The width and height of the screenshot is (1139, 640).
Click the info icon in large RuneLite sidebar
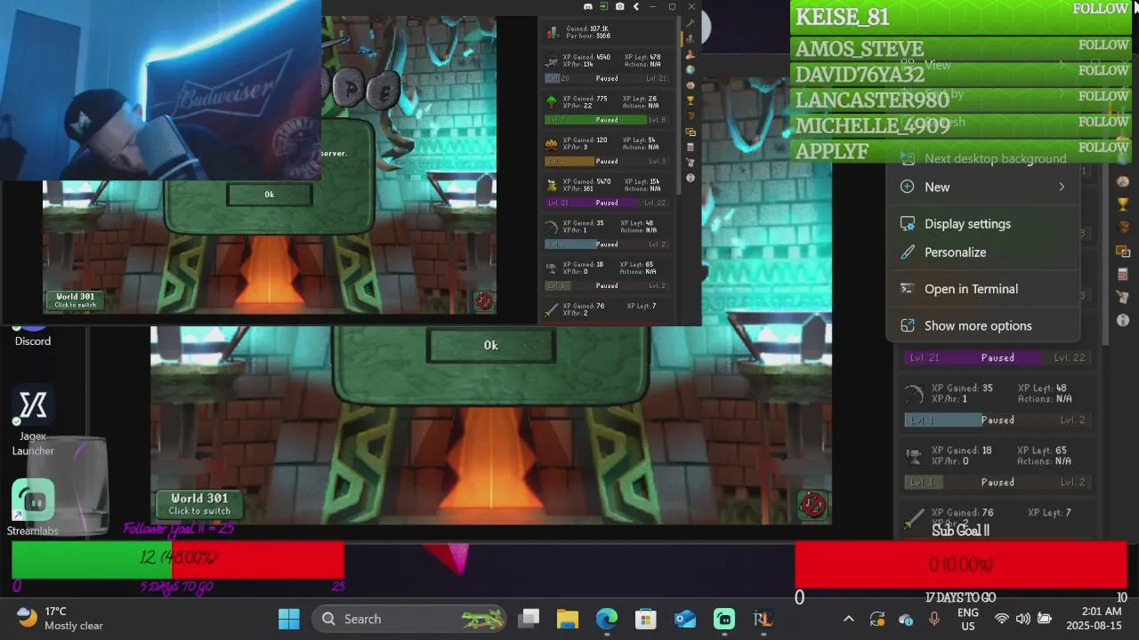pyautogui.click(x=1123, y=320)
